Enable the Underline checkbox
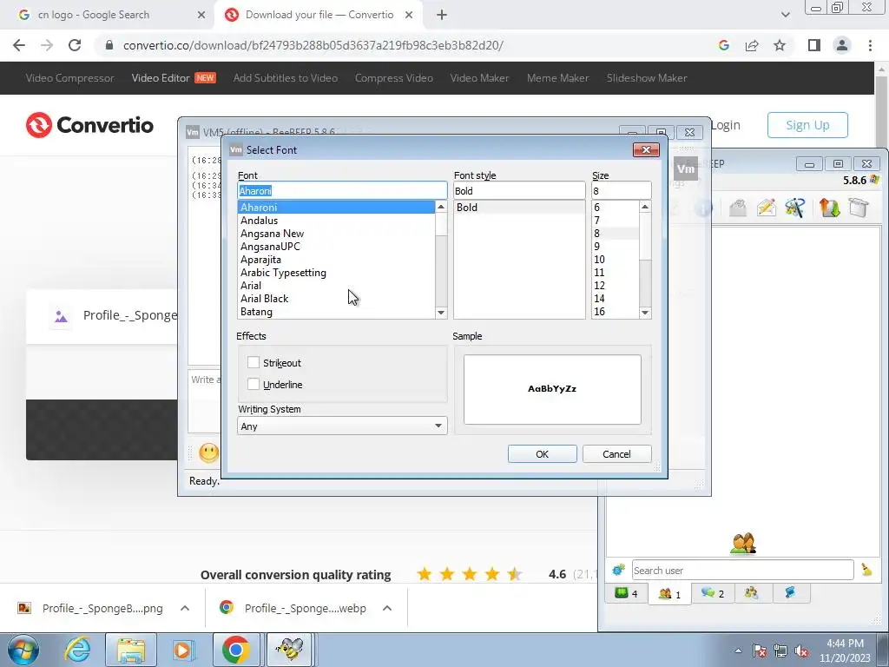 254,384
